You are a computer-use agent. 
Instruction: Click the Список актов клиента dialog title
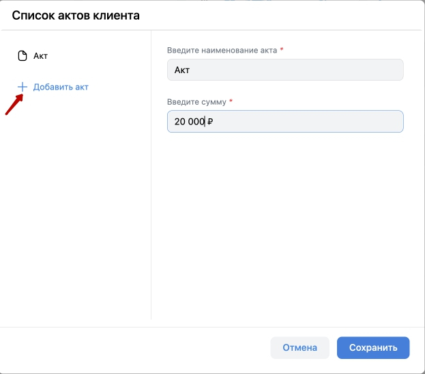pos(76,15)
